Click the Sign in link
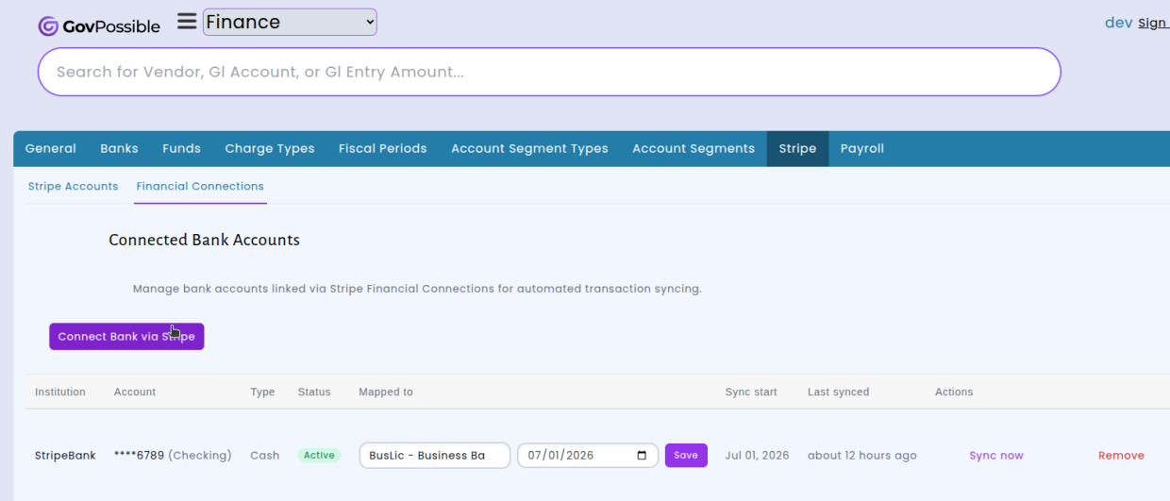The height and width of the screenshot is (501, 1170). (1153, 24)
